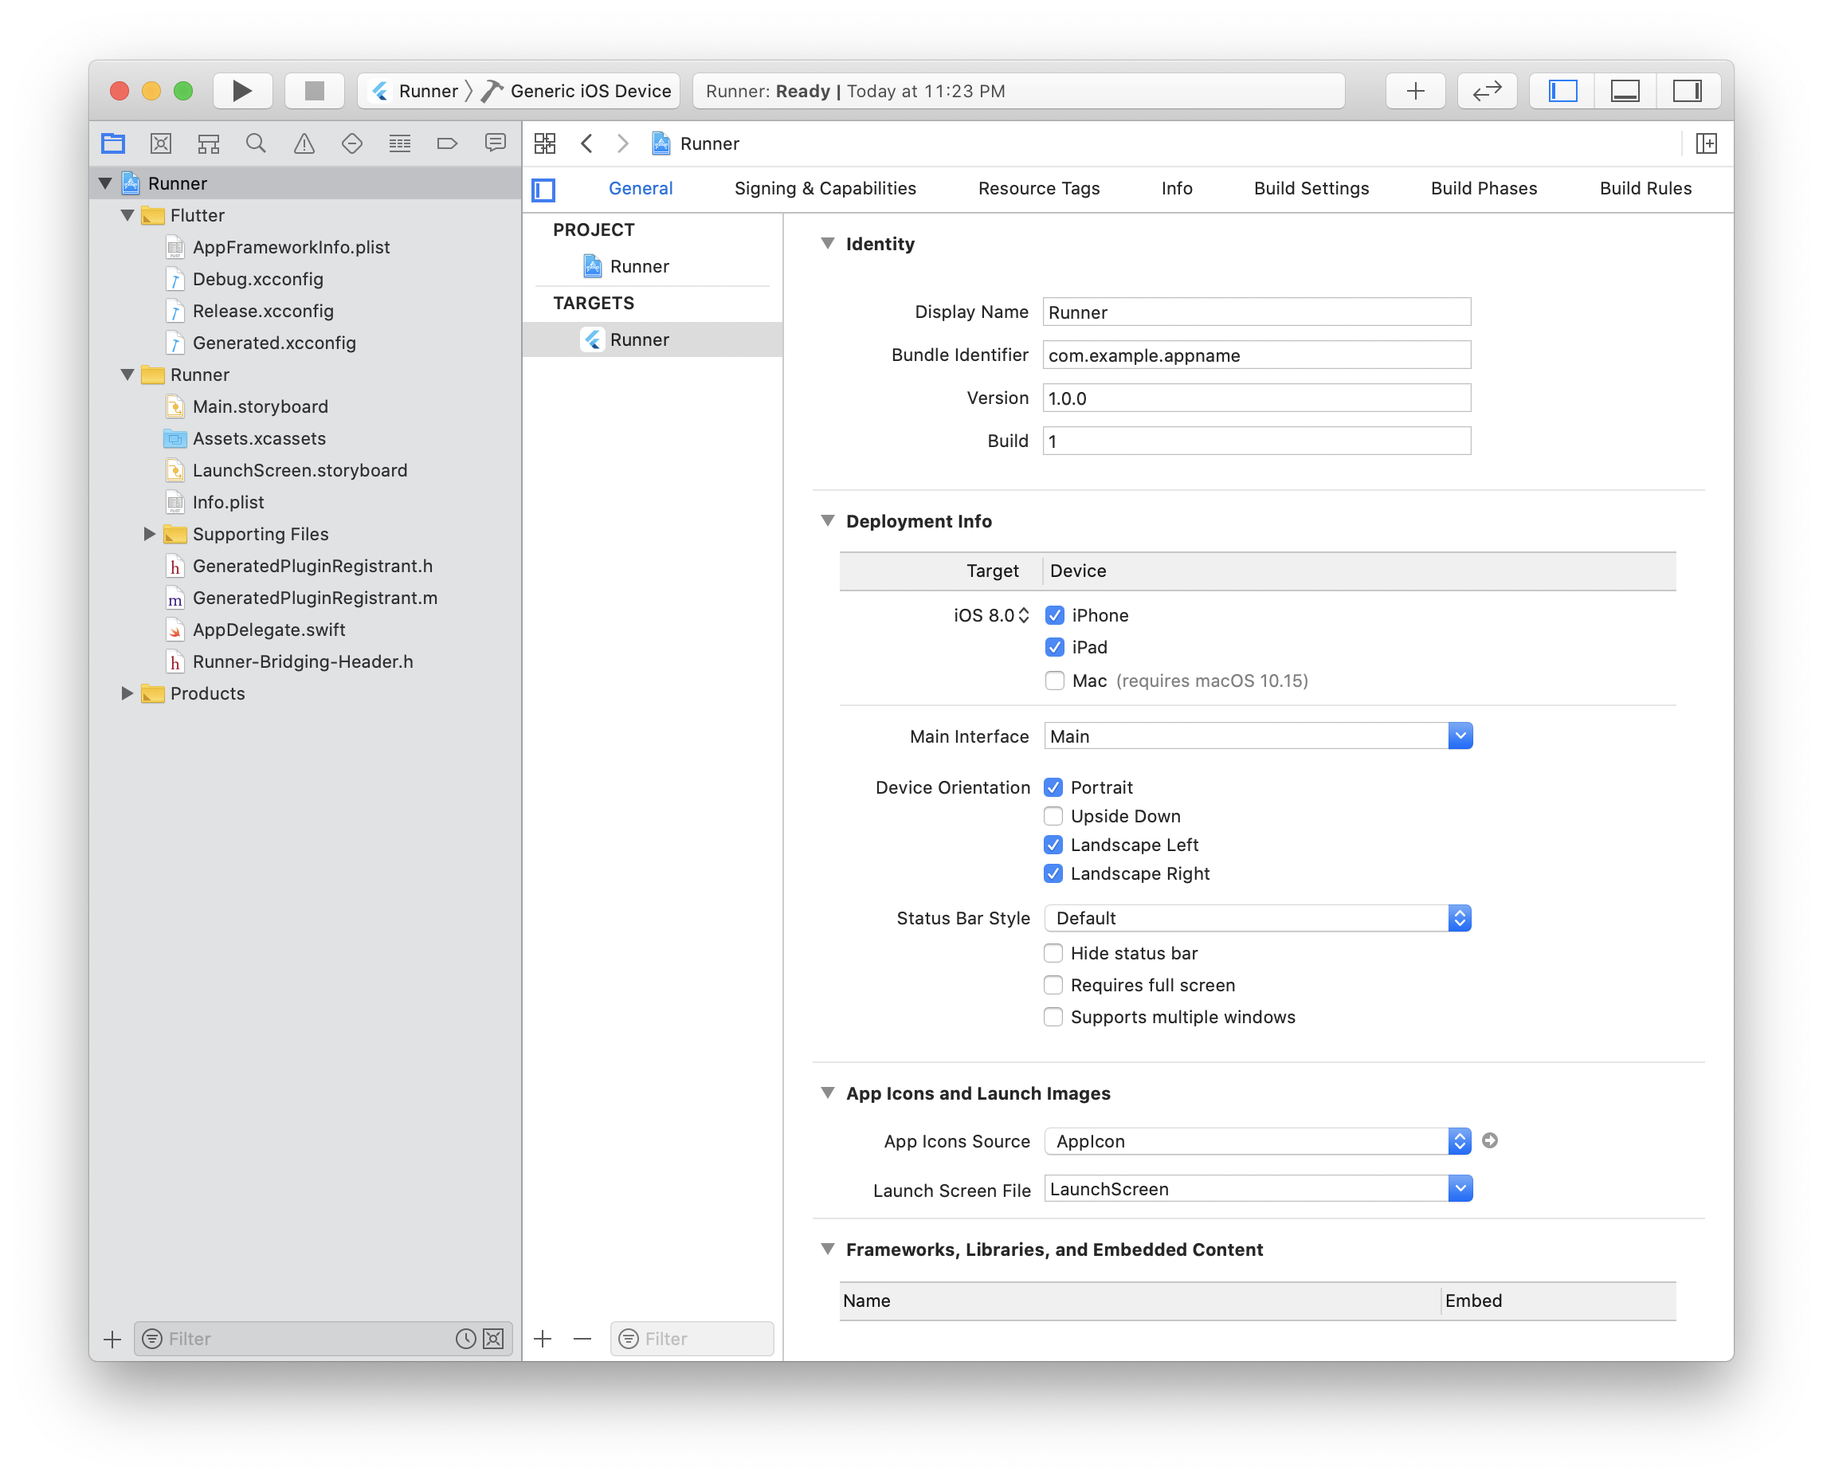
Task: Run the app with the Play button
Action: (242, 91)
